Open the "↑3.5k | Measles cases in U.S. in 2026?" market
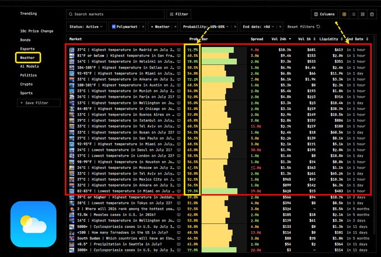Screen dimensions: 381x257 pos(117,215)
